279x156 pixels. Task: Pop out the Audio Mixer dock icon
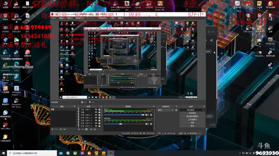pos(154,106)
